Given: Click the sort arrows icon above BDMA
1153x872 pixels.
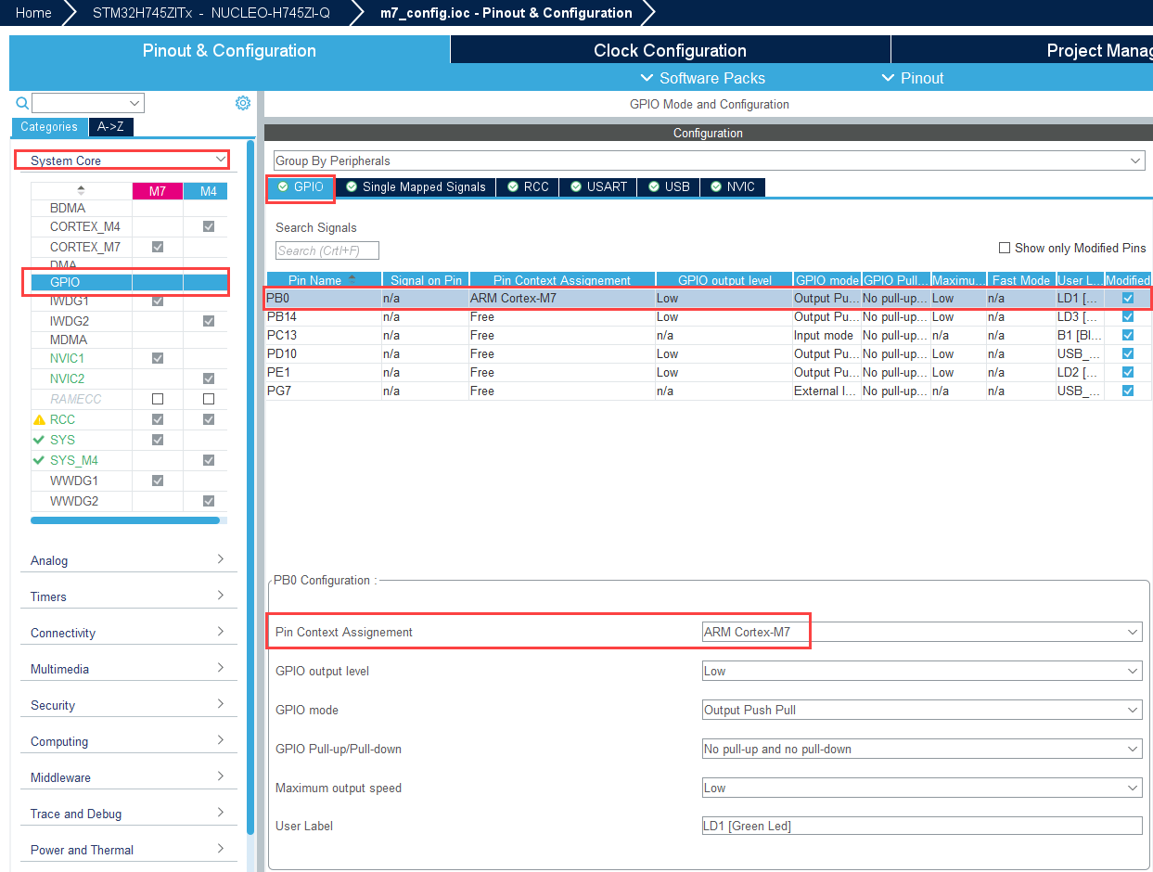Looking at the screenshot, I should 81,191.
